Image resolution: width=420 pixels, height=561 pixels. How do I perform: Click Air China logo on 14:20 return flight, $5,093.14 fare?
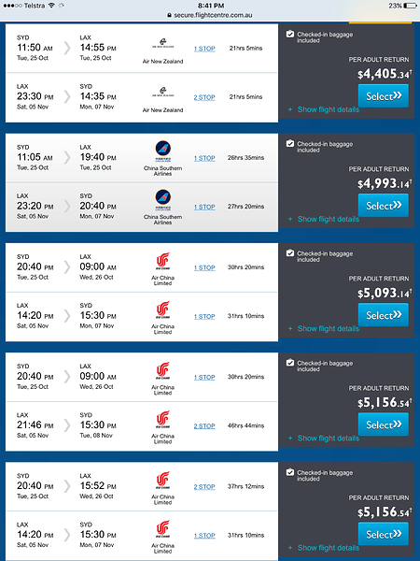(x=162, y=310)
